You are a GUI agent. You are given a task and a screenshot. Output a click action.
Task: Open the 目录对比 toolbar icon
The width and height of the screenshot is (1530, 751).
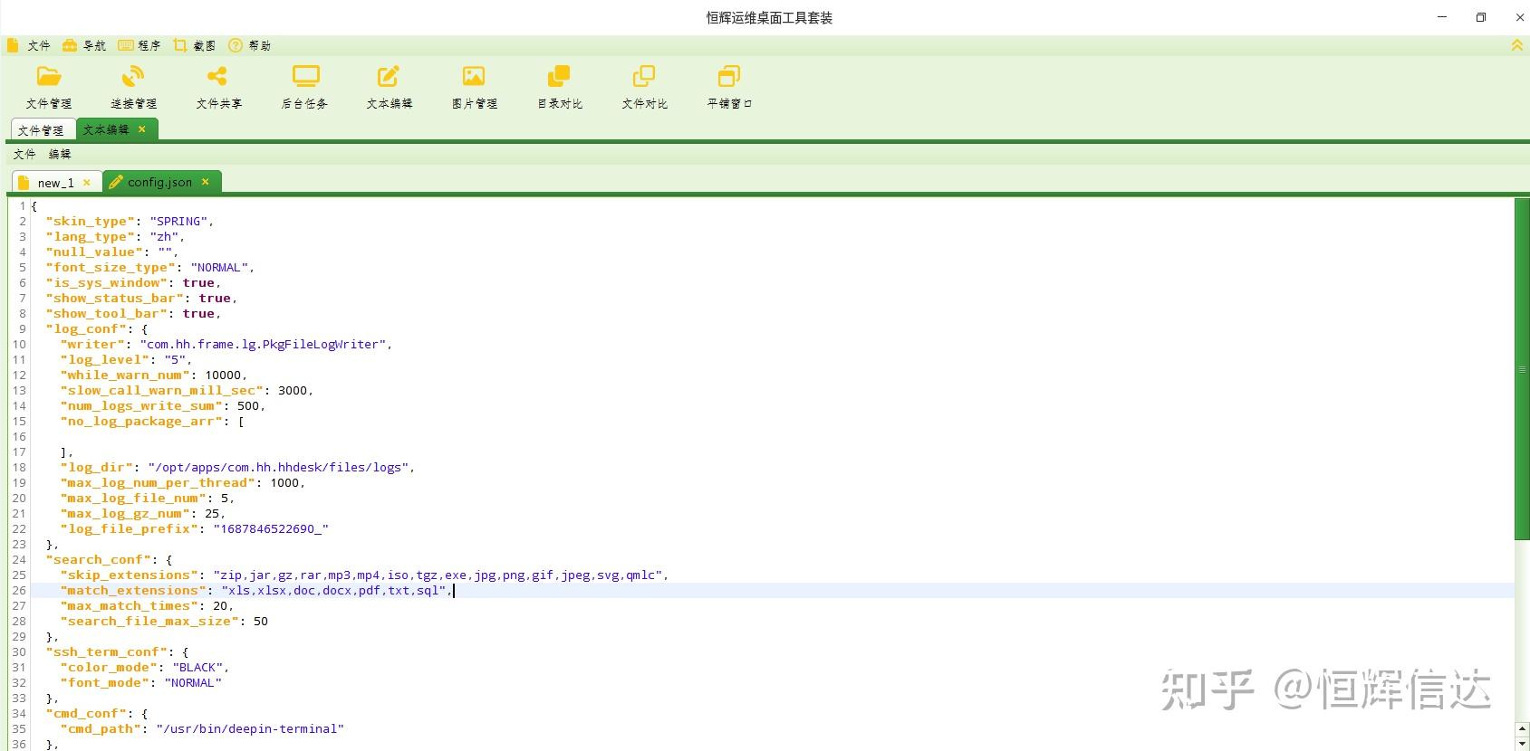[x=560, y=87]
